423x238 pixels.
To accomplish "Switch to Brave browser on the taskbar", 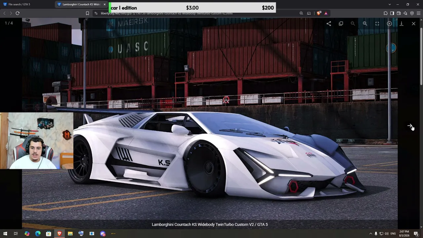I will (x=59, y=234).
